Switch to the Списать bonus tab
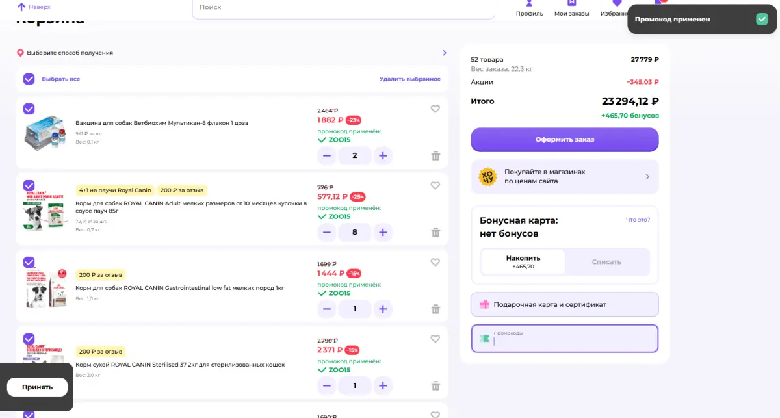Image resolution: width=780 pixels, height=418 pixels. tap(606, 262)
